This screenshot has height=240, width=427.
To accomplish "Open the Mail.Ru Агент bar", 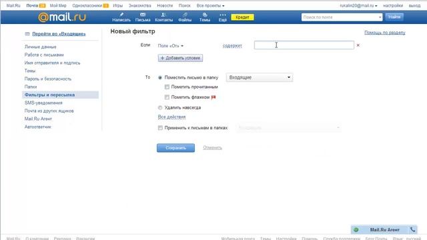I will coord(384,230).
